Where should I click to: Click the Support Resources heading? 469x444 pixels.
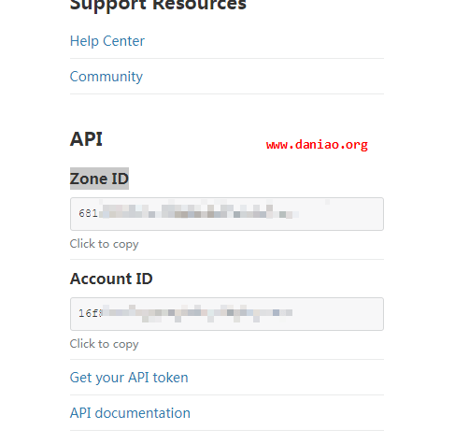pos(158,5)
